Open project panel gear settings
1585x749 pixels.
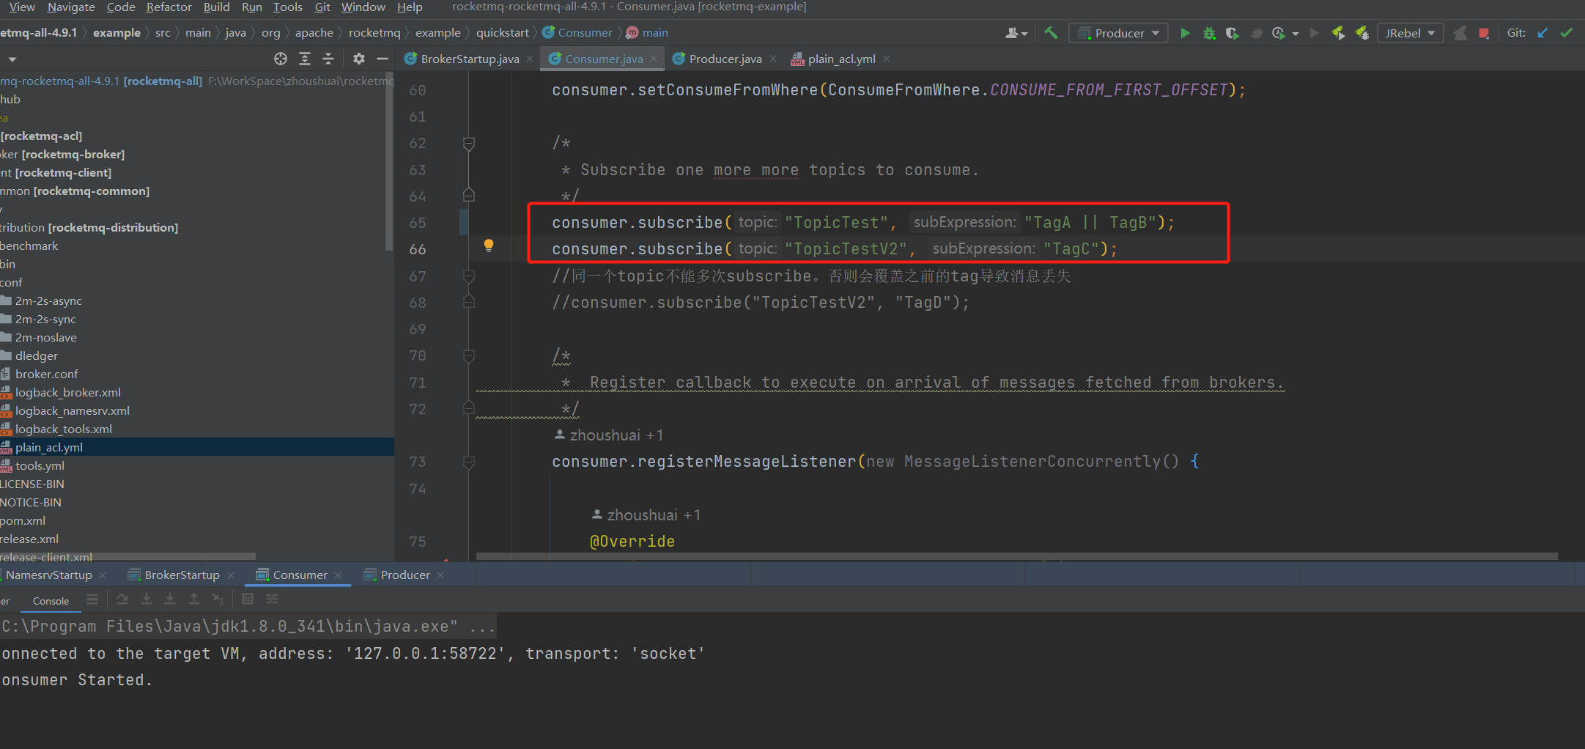point(358,59)
